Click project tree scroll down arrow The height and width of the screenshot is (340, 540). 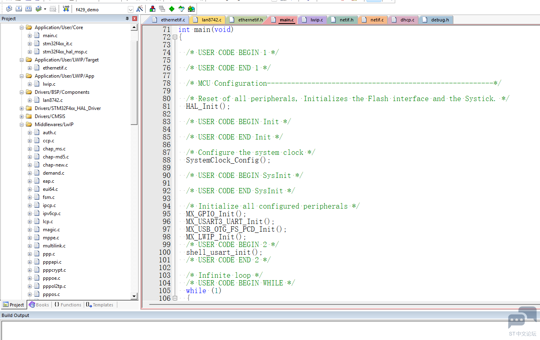pyautogui.click(x=134, y=296)
